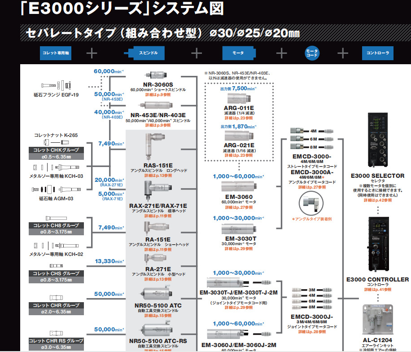Click the メタルソー専用軸 KCH-03 part drawing

57,167
